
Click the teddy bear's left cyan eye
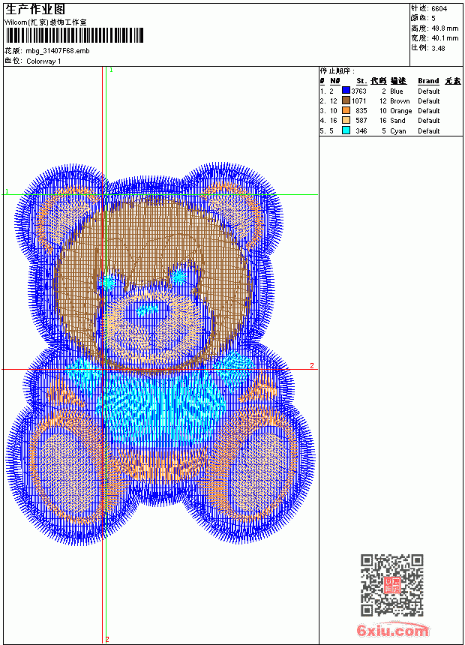108,282
